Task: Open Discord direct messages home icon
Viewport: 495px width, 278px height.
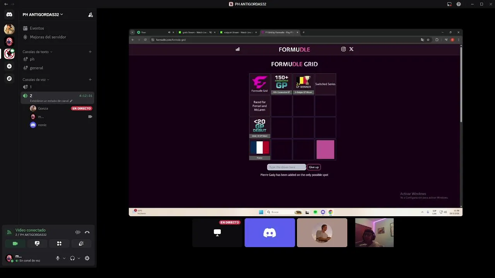Action: click(x=9, y=14)
